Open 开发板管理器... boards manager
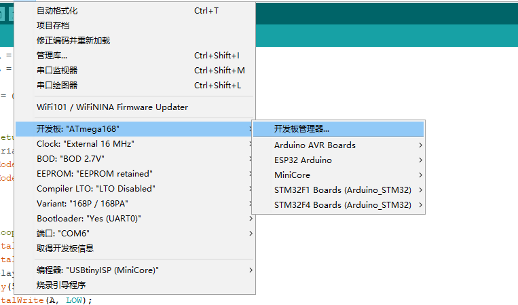 point(301,129)
